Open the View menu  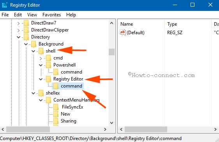tap(32, 15)
